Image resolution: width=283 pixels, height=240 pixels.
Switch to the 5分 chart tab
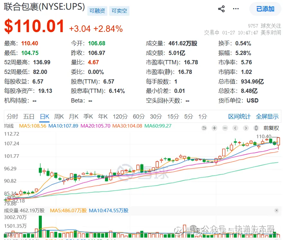[189, 117]
